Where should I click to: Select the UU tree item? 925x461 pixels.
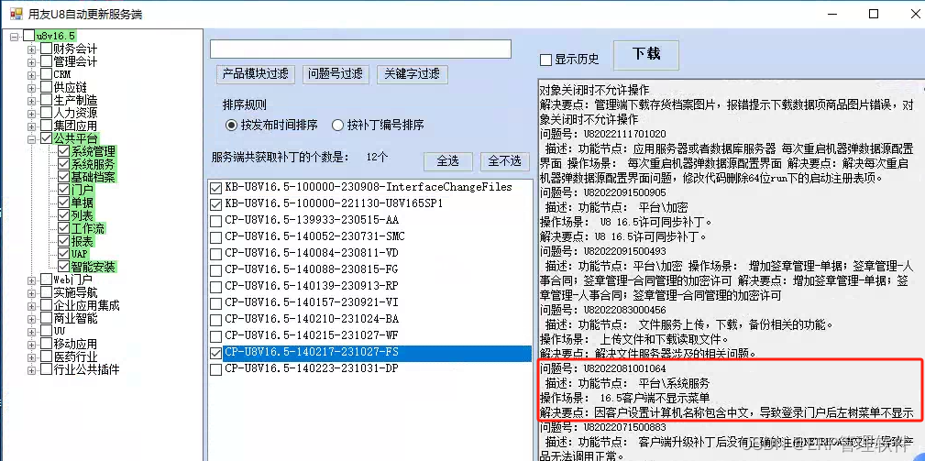(59, 331)
